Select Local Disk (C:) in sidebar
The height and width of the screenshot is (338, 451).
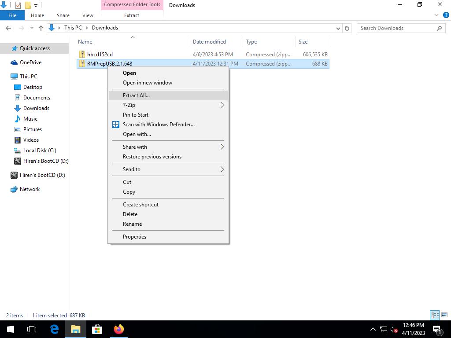[40, 151]
